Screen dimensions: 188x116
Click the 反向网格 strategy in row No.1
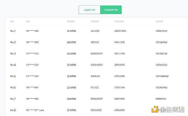point(71,31)
